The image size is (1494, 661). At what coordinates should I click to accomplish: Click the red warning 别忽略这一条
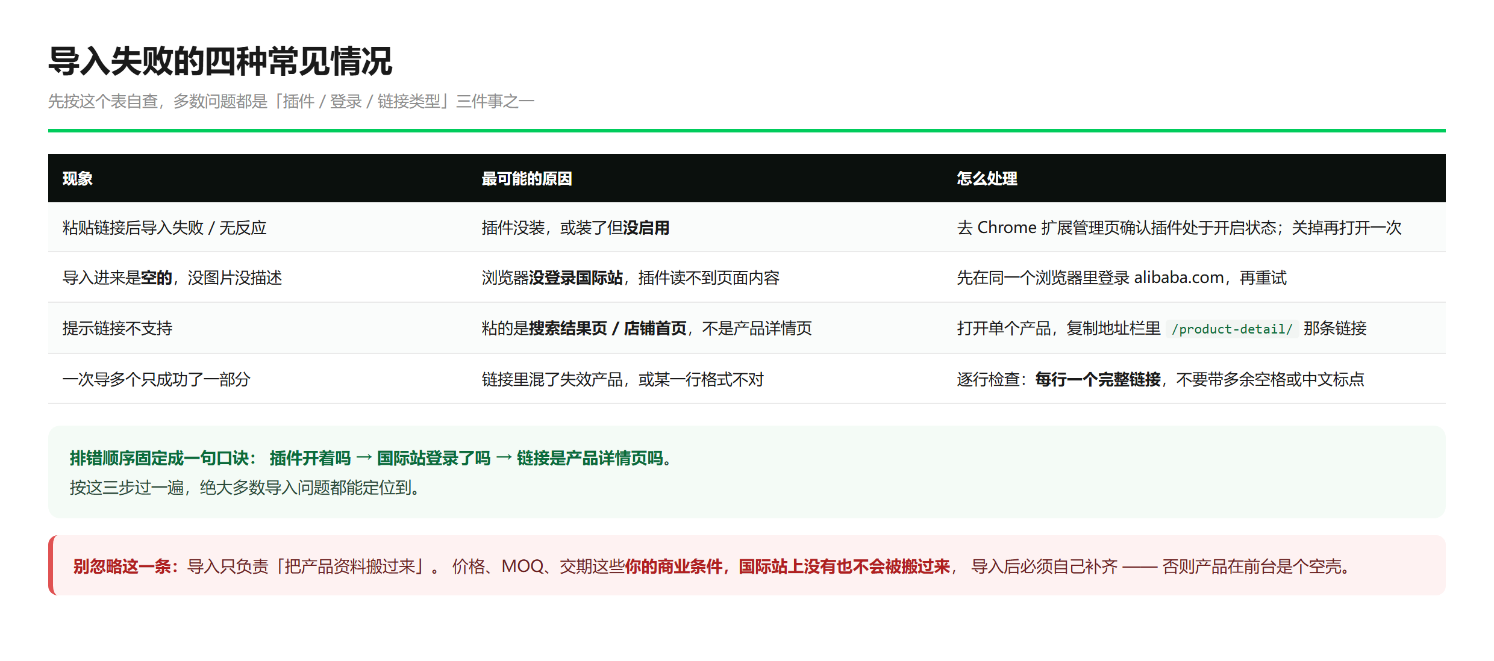pyautogui.click(x=747, y=566)
